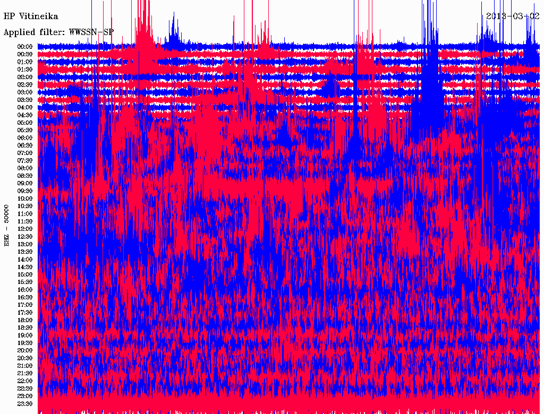Click the 19:30 time label

[x=25, y=343]
